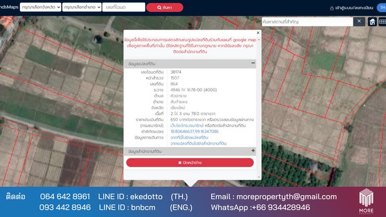
Task: Click the lock login icon
Action: (332, 8)
